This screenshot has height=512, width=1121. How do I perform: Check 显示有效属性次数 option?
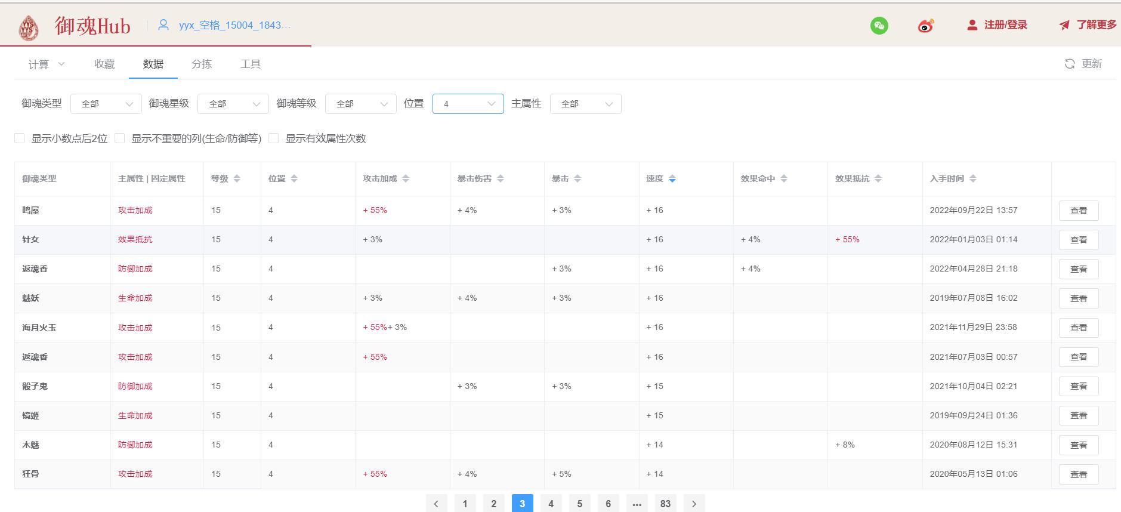274,138
